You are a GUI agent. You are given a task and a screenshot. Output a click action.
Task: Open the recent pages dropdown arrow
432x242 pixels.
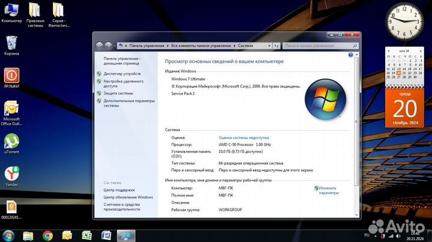115,46
